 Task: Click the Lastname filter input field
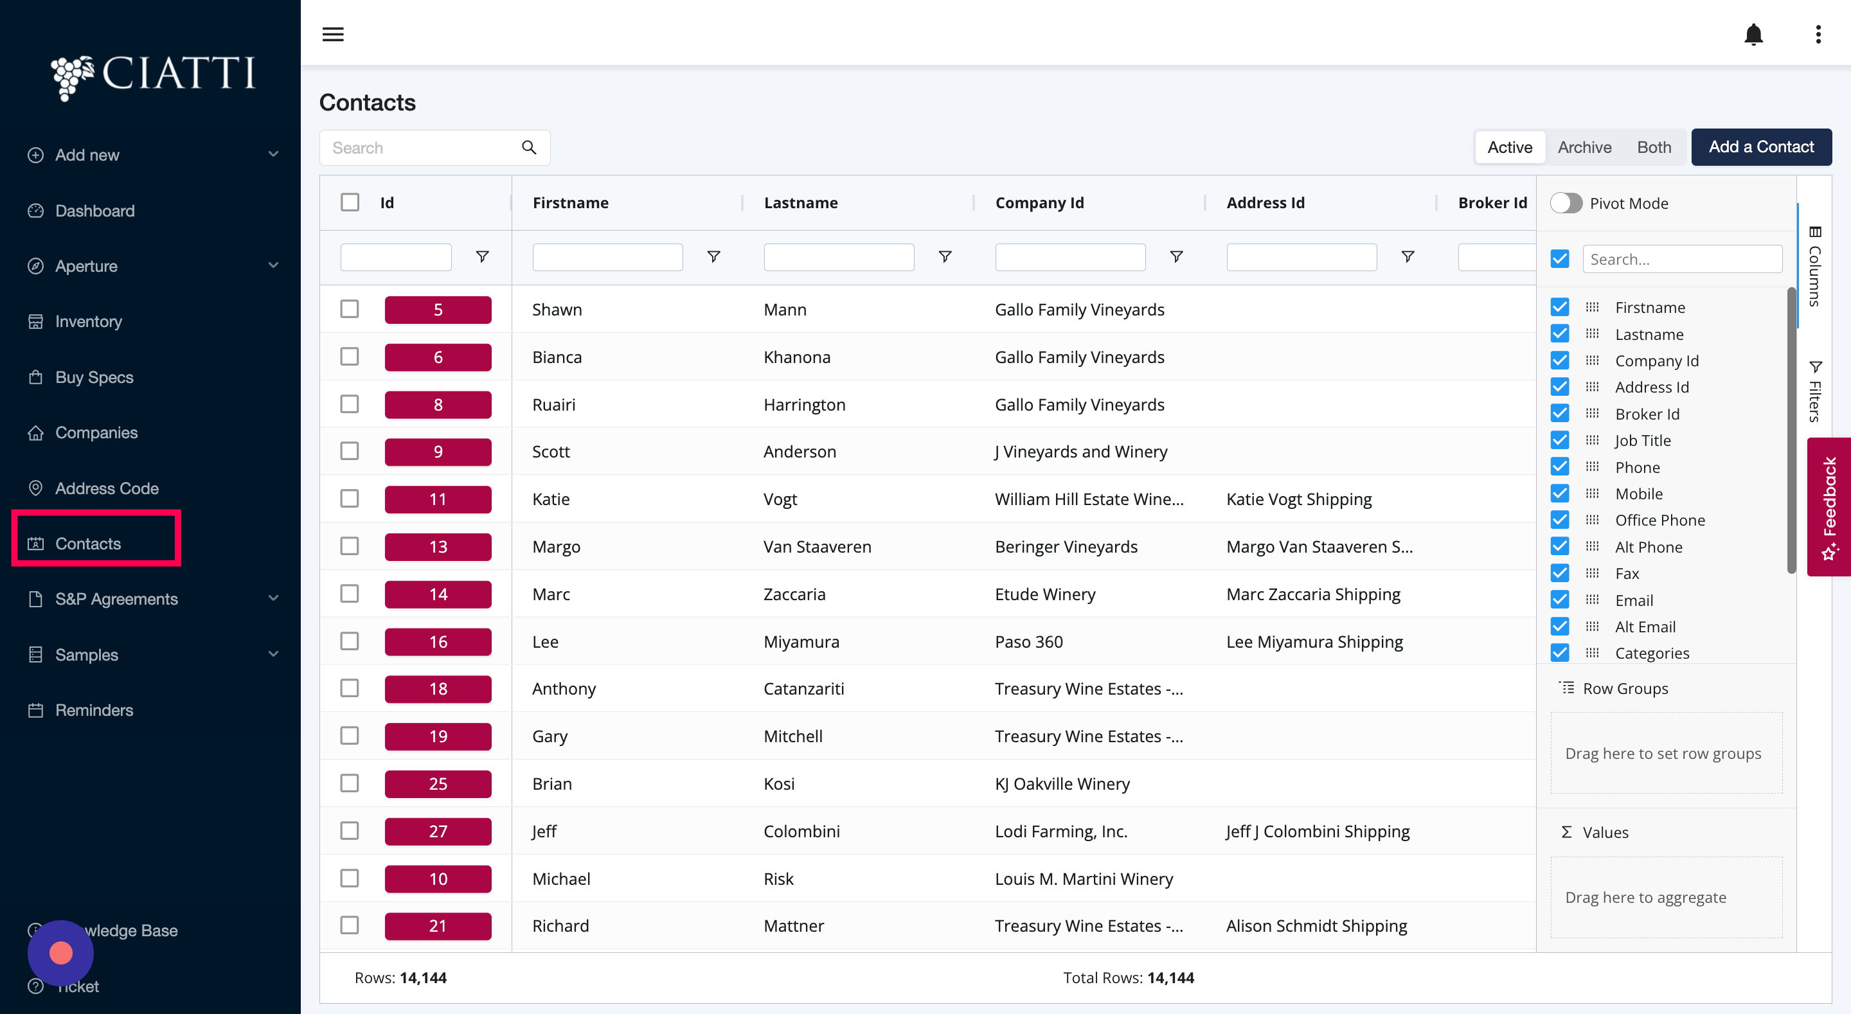(839, 256)
